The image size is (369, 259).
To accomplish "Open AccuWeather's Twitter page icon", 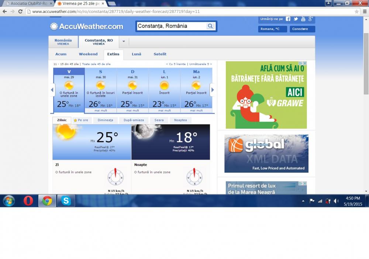I will tap(296, 19).
